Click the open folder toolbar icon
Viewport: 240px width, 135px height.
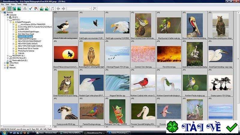3,9
